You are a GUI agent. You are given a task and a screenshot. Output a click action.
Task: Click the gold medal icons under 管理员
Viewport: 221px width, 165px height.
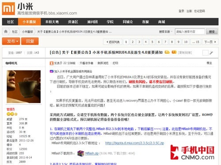[x=12, y=114]
